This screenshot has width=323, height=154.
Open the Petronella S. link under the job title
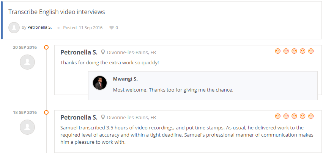[x=39, y=28]
